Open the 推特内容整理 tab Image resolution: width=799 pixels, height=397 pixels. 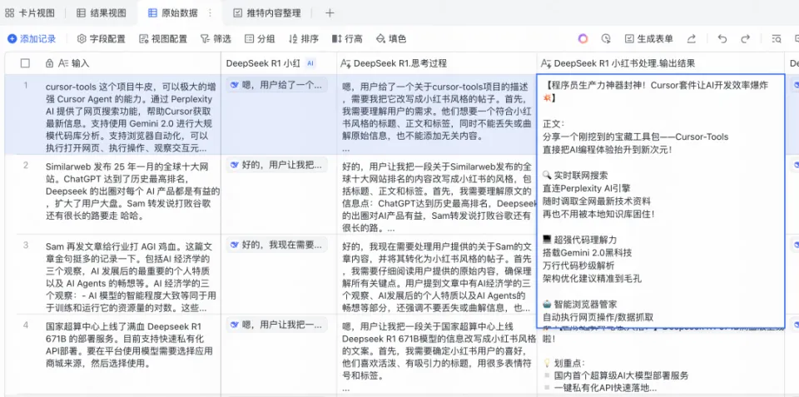(267, 13)
